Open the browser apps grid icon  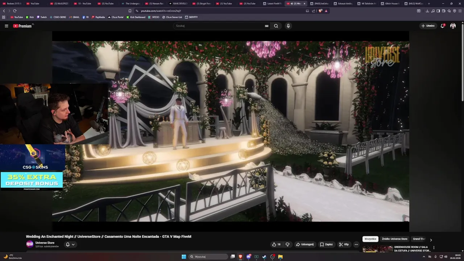4,17
